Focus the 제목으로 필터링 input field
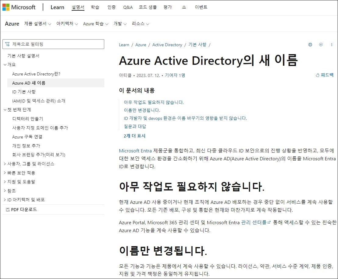 click(53, 44)
